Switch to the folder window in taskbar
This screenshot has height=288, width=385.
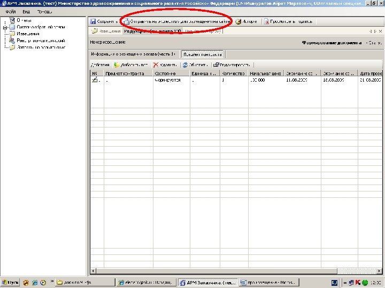85,282
